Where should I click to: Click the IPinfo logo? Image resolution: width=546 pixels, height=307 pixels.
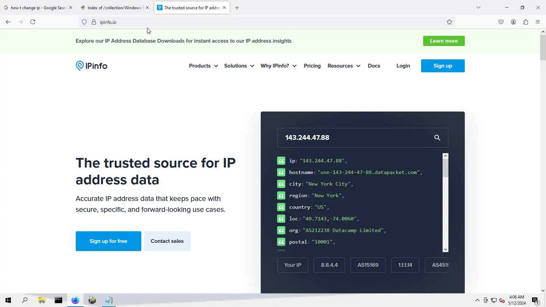(91, 66)
